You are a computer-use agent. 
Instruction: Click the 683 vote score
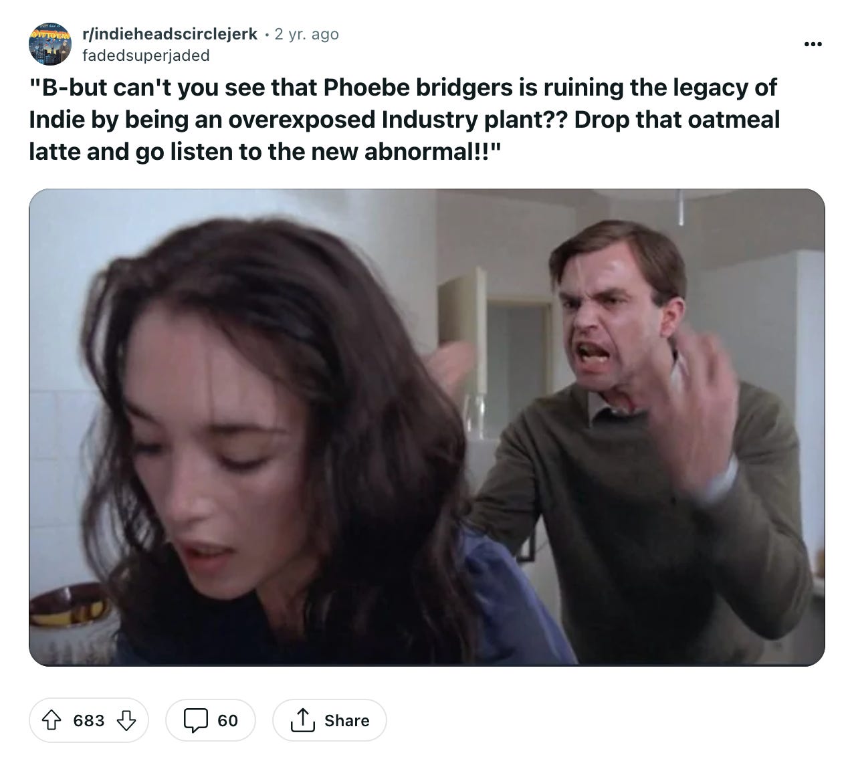click(89, 720)
